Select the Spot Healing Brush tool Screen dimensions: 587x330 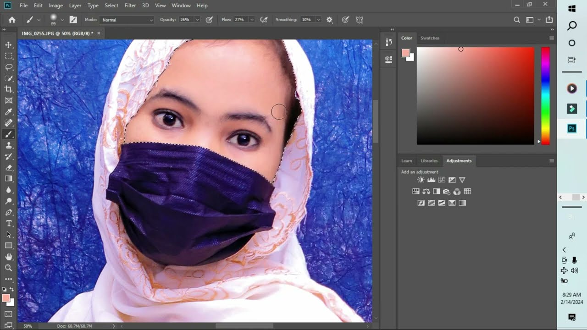point(8,123)
